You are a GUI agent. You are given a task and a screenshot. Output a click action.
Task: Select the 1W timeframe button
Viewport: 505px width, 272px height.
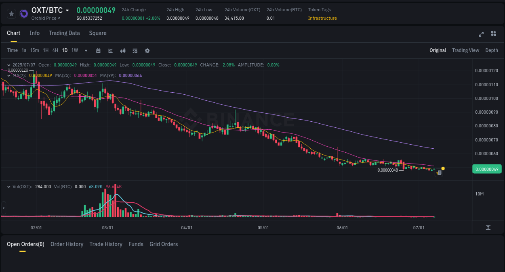tap(74, 50)
